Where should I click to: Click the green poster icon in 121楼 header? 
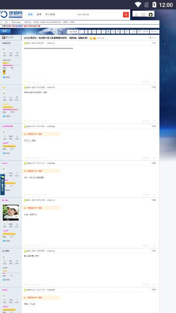point(25,43)
